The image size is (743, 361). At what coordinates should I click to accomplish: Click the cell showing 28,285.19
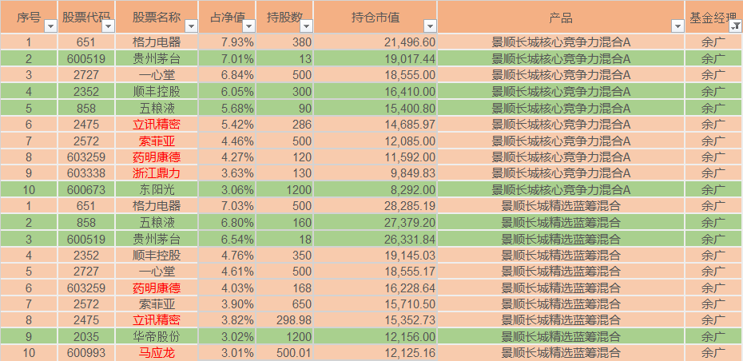375,205
